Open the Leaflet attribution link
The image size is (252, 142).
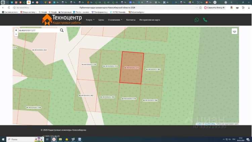[199, 124]
